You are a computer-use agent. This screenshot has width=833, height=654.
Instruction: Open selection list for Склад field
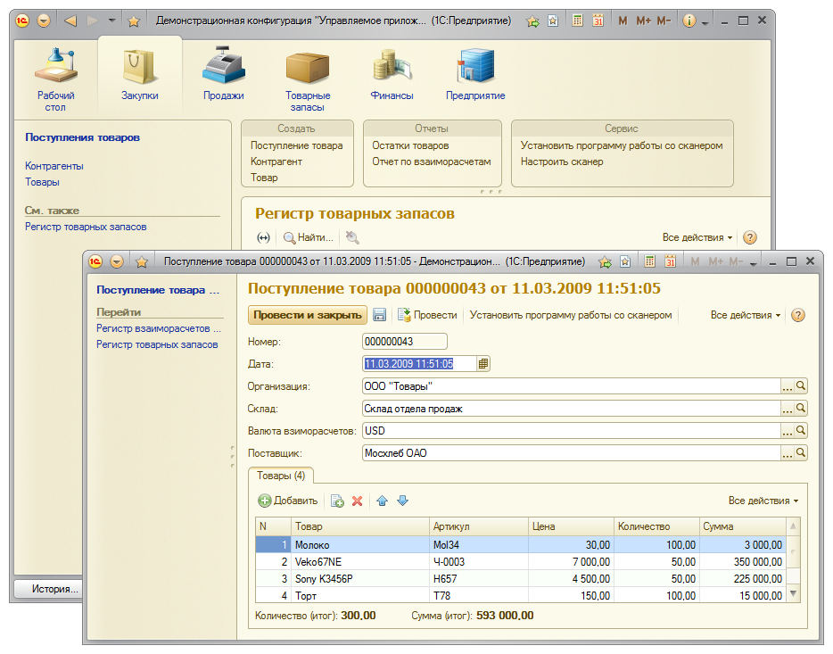pyautogui.click(x=787, y=409)
